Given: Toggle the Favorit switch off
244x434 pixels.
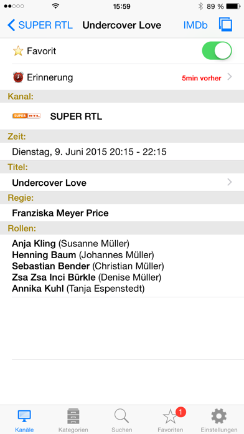Looking at the screenshot, I should click(217, 51).
